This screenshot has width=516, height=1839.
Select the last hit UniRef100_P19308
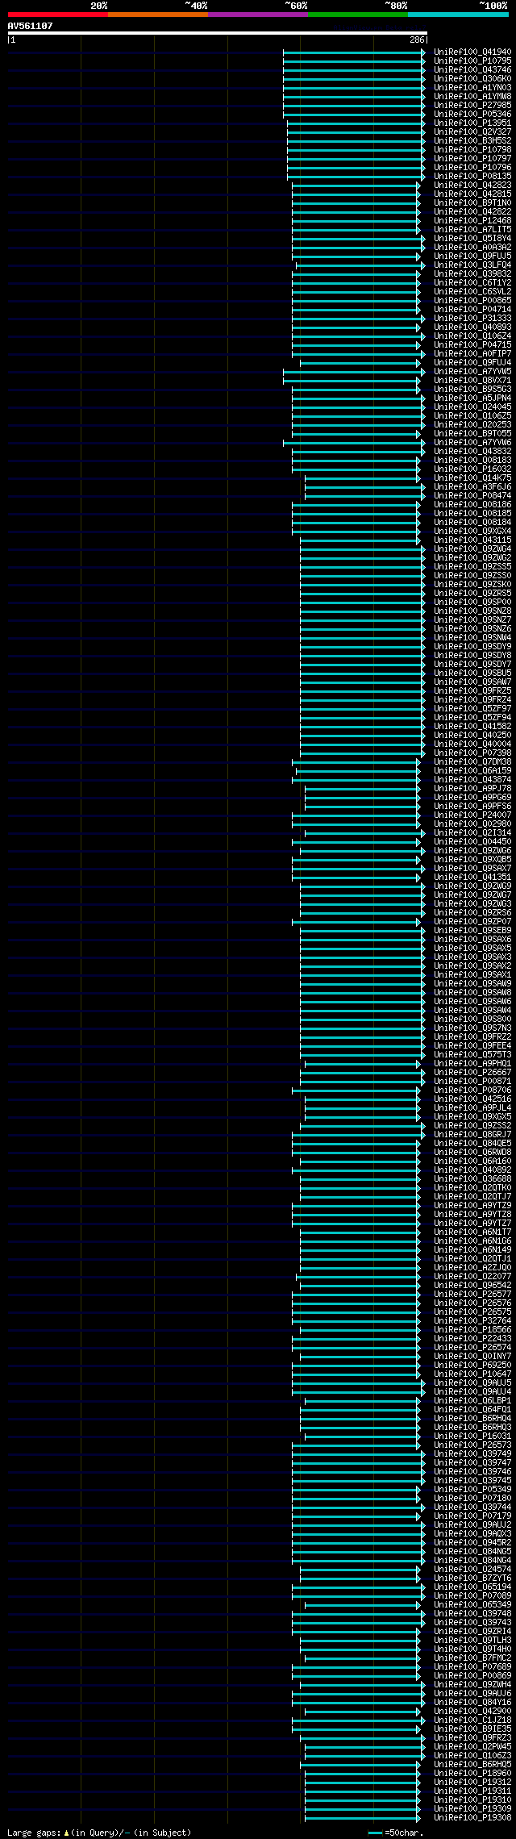tap(472, 1817)
